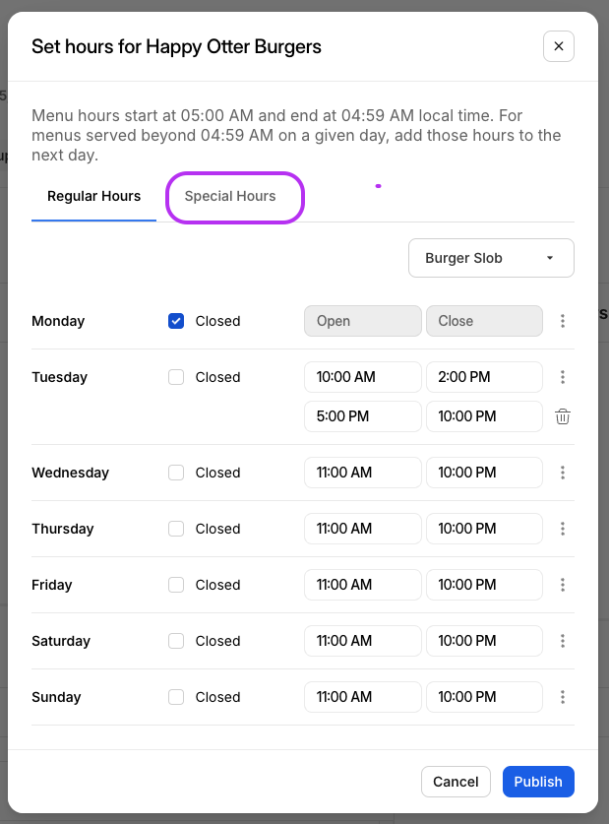
Task: Select the Regular Hours tab
Action: click(93, 196)
